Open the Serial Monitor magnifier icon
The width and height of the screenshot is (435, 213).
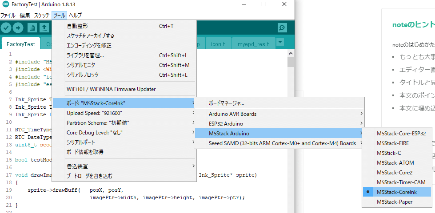pyautogui.click(x=283, y=28)
